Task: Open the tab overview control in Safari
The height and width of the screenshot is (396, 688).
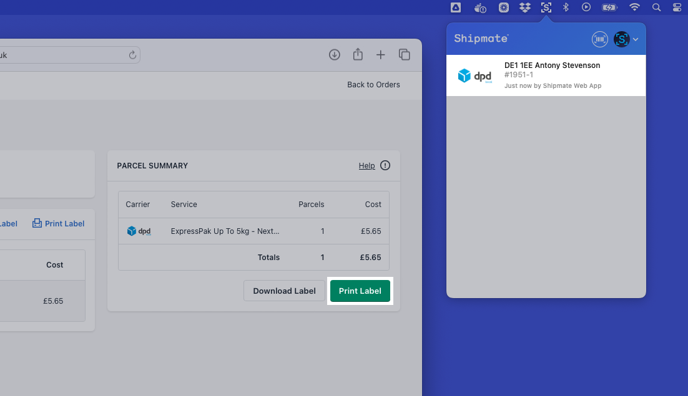Action: tap(404, 55)
